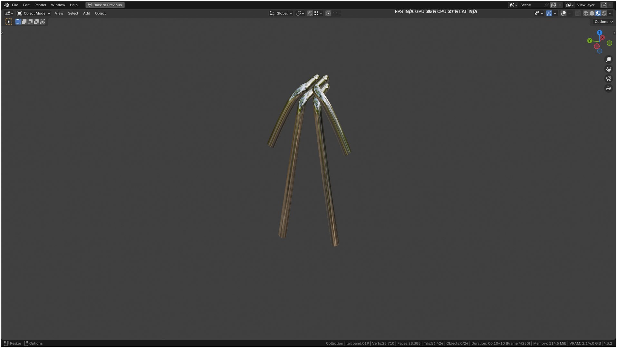Image resolution: width=617 pixels, height=348 pixels.
Task: Switch to rendered viewport shading
Action: (x=604, y=13)
